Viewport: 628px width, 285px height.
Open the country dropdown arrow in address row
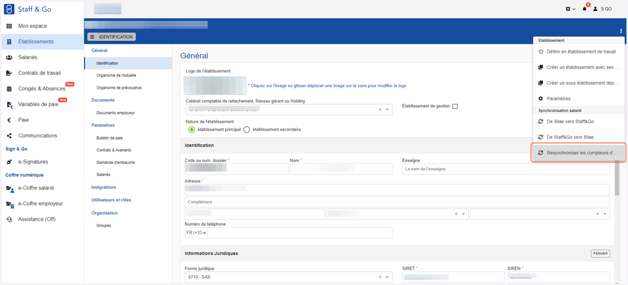pos(605,214)
